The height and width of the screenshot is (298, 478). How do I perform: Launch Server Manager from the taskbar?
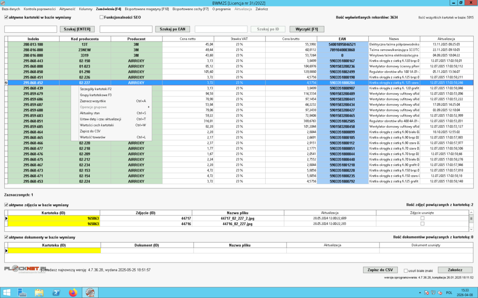click(x=22, y=292)
